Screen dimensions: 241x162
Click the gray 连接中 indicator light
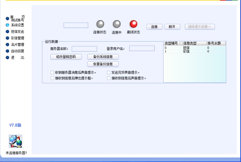pyautogui.click(x=117, y=24)
